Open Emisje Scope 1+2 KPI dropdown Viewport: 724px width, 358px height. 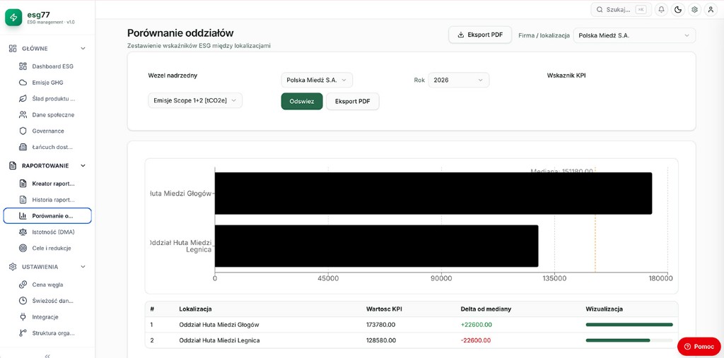pos(195,100)
